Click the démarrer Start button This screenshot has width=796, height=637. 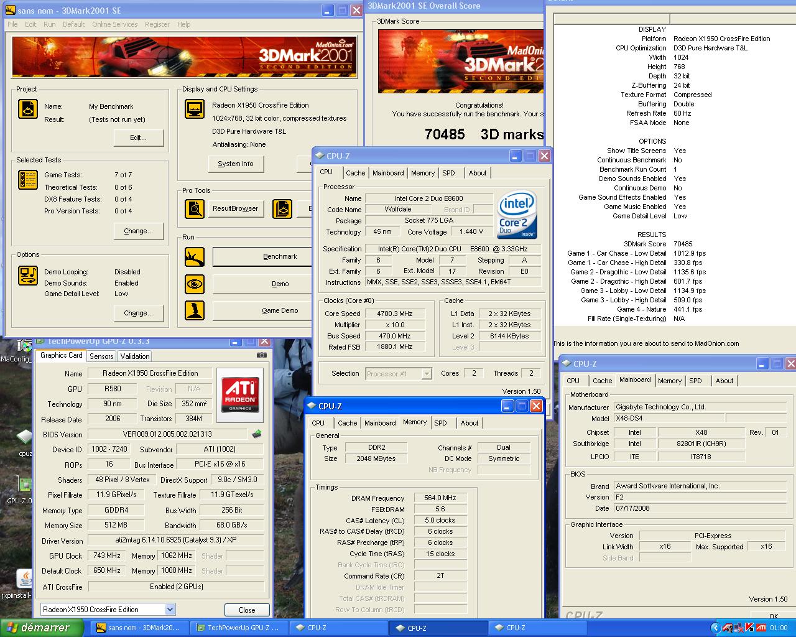point(41,628)
